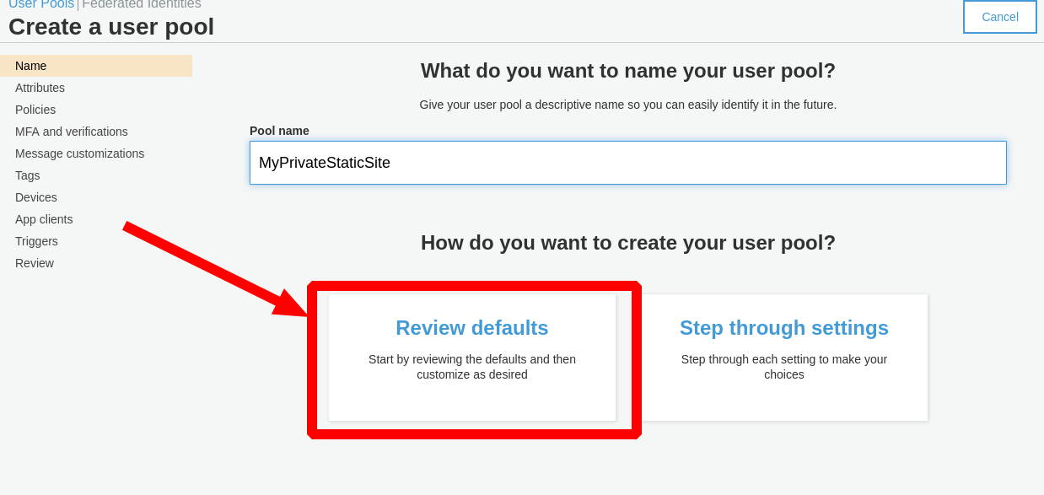Click the How to create question heading
The image size is (1044, 495).
point(628,243)
